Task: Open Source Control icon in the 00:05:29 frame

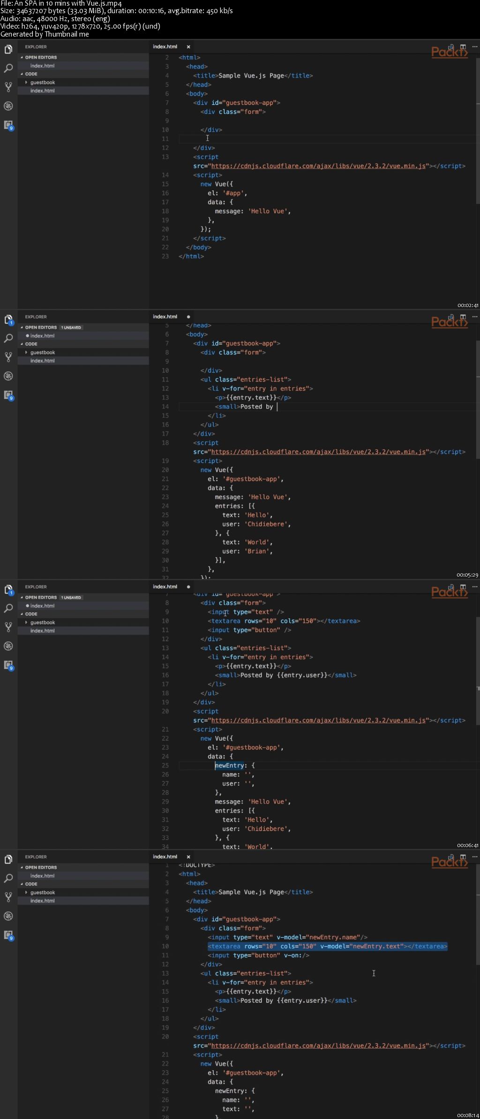Action: [8, 357]
